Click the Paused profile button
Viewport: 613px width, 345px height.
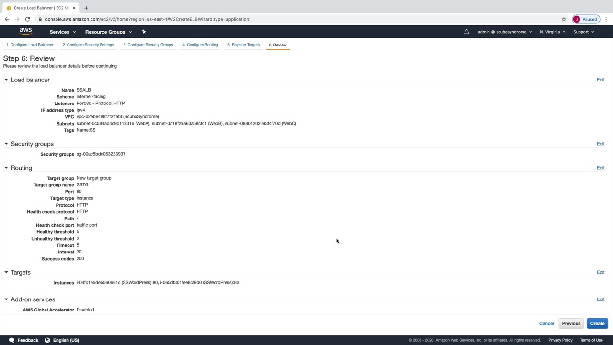point(586,19)
